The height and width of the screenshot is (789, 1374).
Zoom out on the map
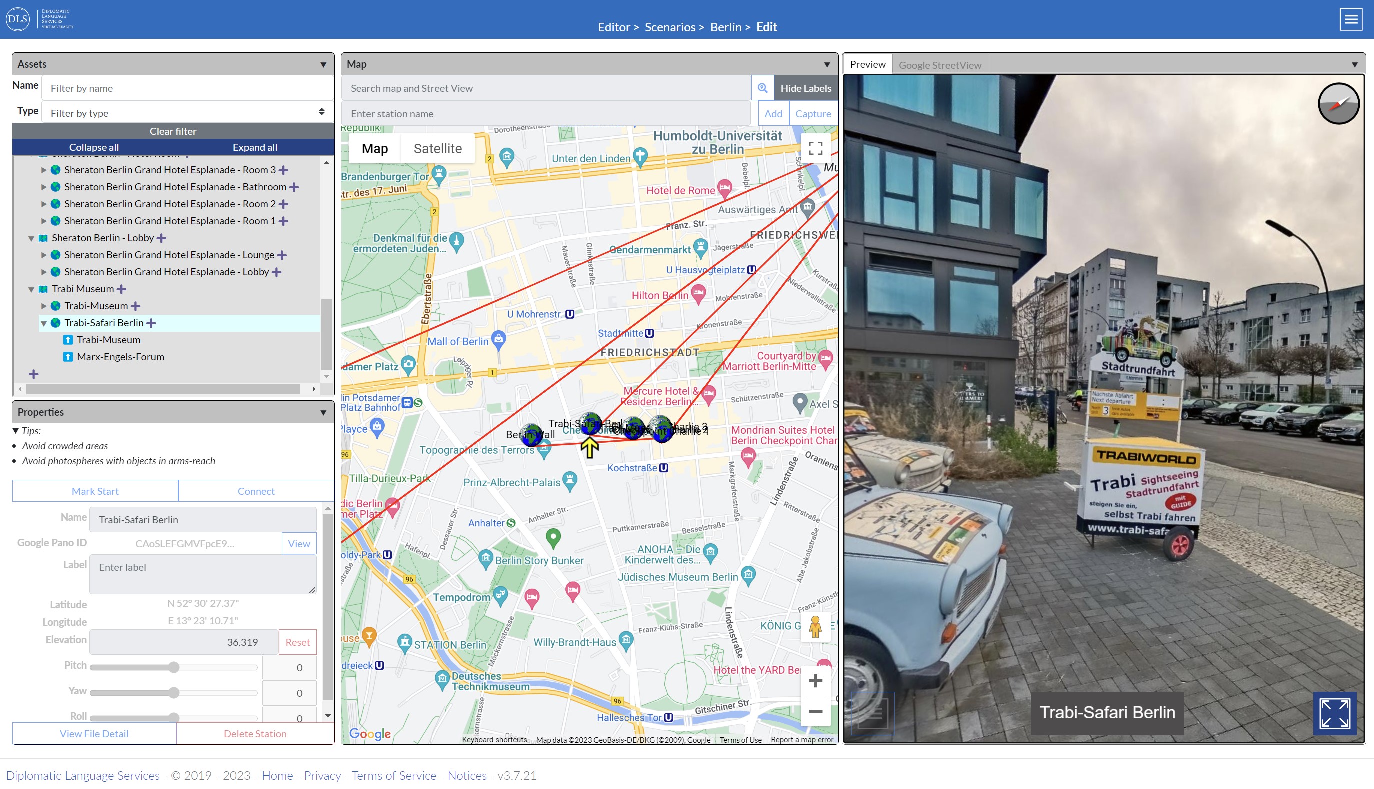pyautogui.click(x=815, y=711)
